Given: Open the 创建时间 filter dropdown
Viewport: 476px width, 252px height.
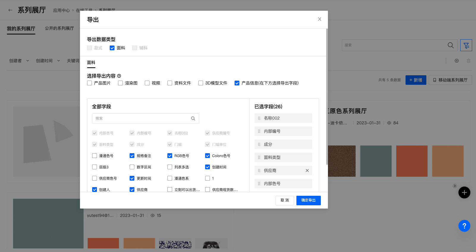Looking at the screenshot, I should click(48, 61).
